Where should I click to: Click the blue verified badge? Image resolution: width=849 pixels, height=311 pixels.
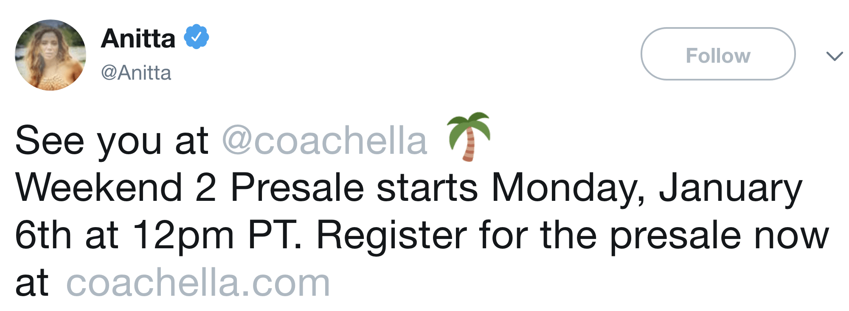[196, 37]
